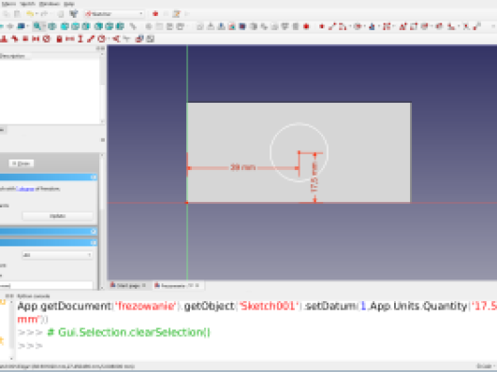The height and width of the screenshot is (372, 497).
Task: Apply the vertical distance constraint
Action: tap(80, 39)
